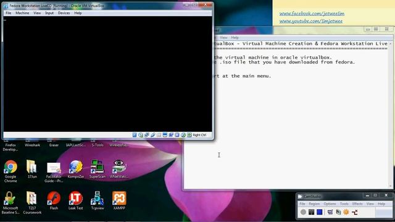Open the Input menu in VirtualBox window
The image size is (395, 222).
[x=49, y=13]
